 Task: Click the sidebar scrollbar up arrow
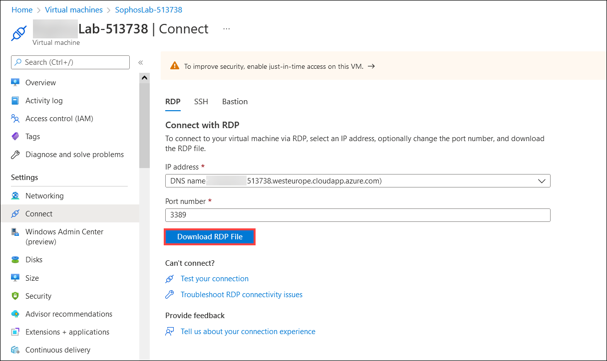[145, 78]
